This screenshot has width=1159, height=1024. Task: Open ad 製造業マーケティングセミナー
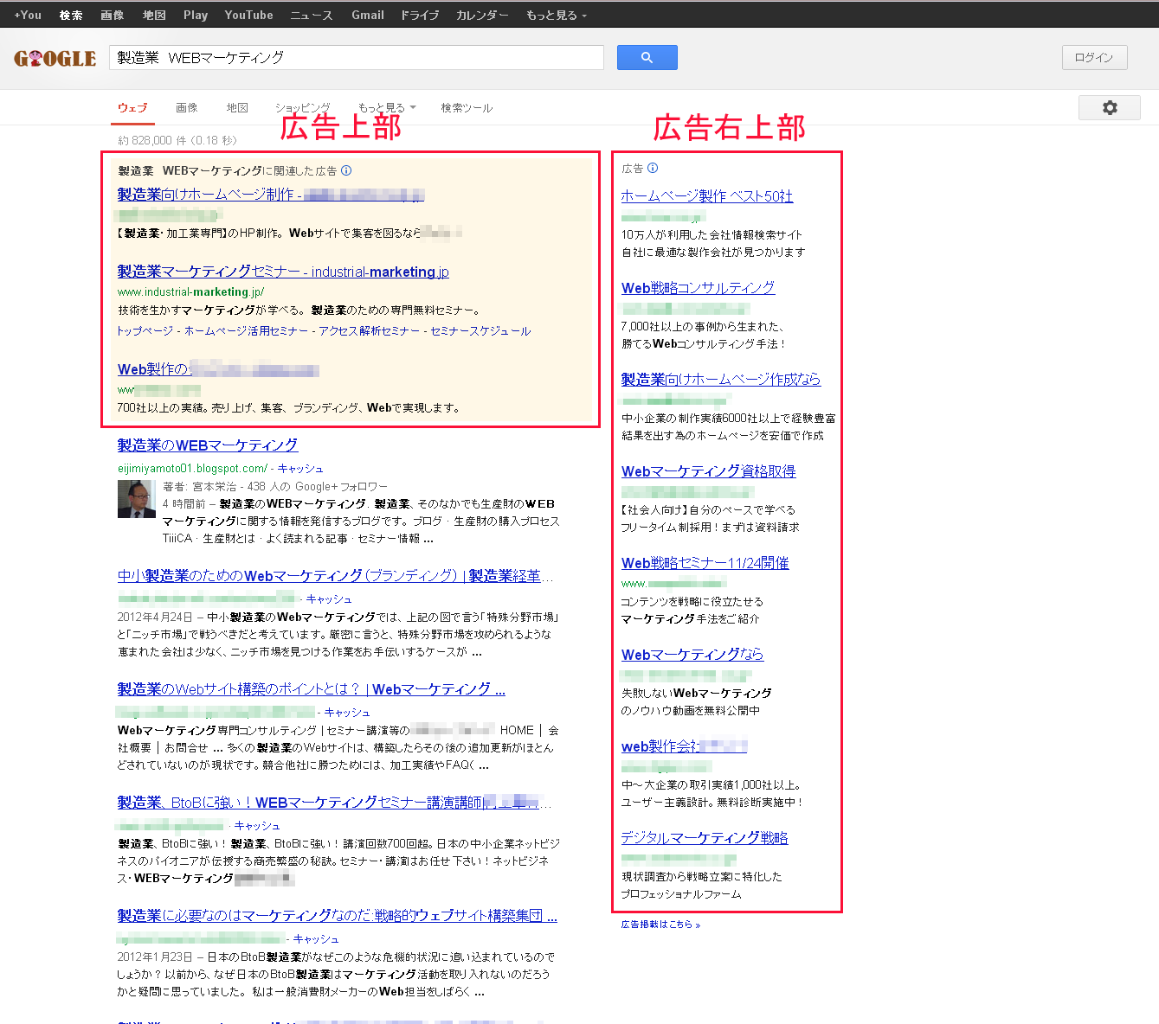tap(283, 272)
